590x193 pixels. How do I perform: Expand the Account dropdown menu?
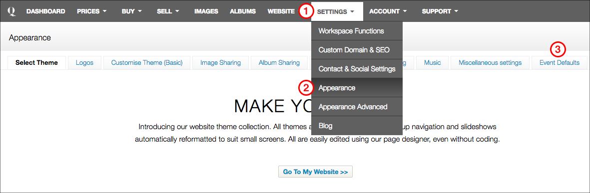[388, 11]
